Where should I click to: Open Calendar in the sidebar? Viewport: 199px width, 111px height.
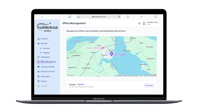pos(44,86)
